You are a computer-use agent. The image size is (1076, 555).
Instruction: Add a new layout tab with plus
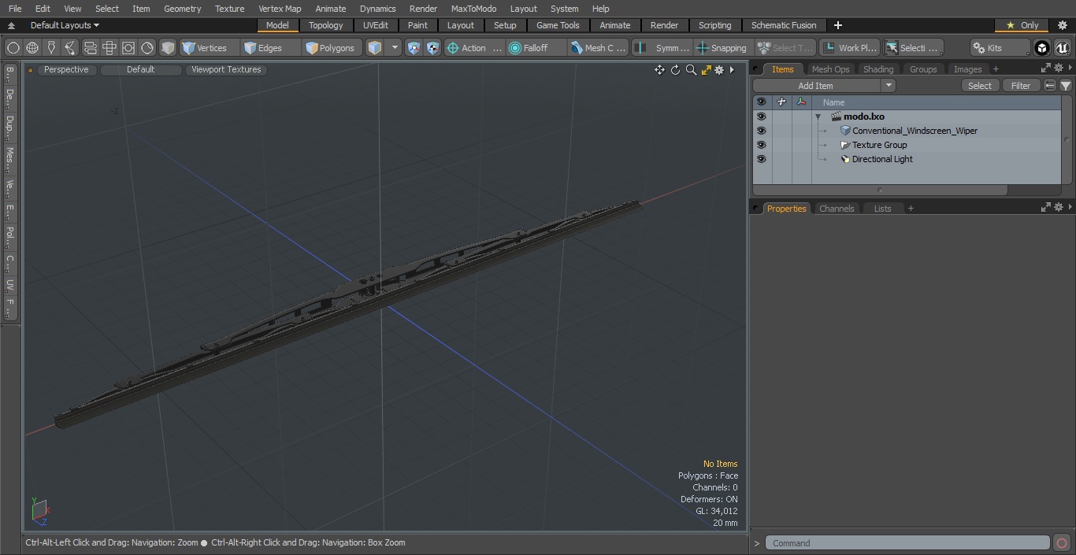[837, 25]
